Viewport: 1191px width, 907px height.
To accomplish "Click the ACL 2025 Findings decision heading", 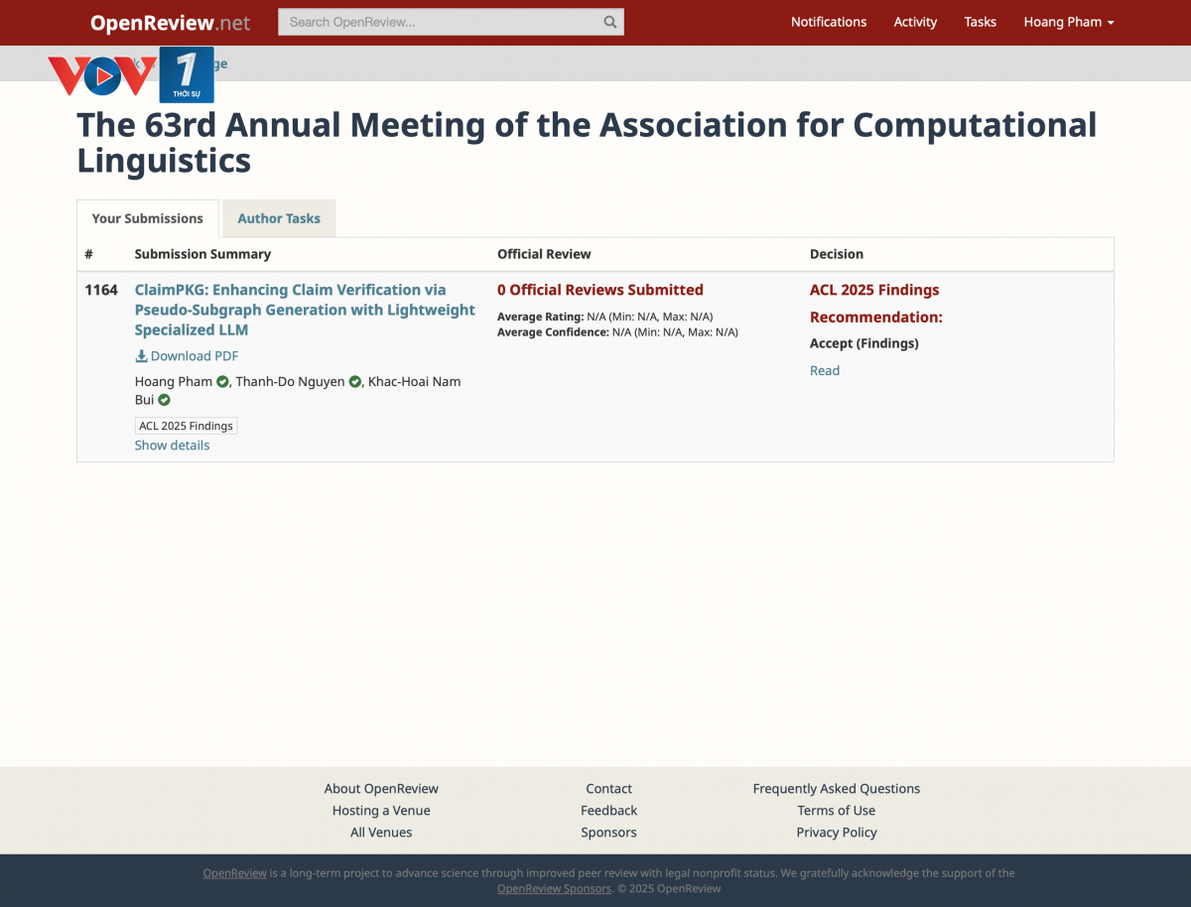I will (874, 290).
